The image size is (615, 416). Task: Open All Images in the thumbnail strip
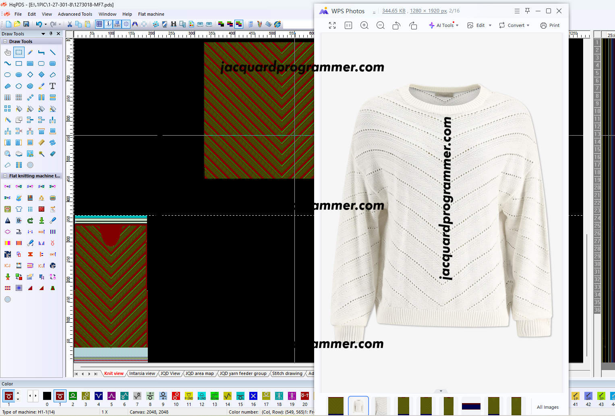point(547,407)
